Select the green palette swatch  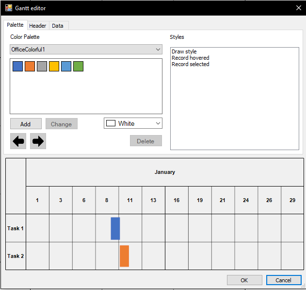78,66
